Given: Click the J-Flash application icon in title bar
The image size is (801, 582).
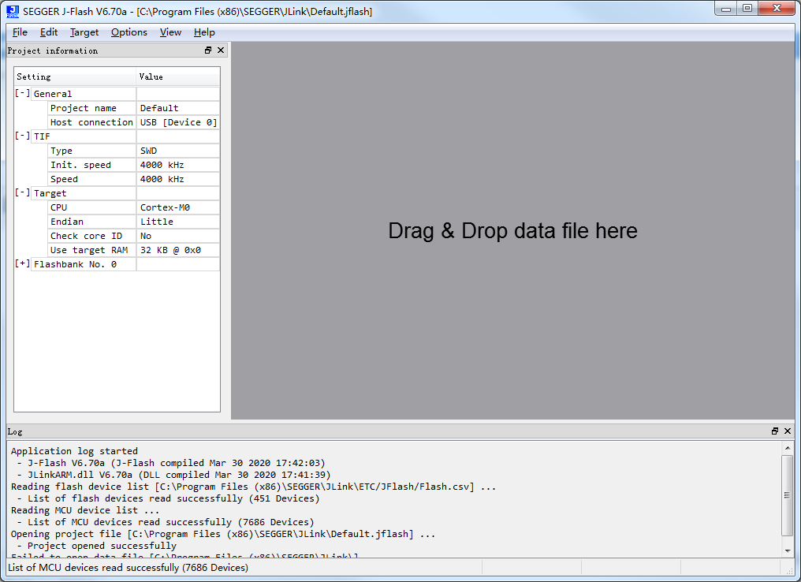Looking at the screenshot, I should (13, 11).
